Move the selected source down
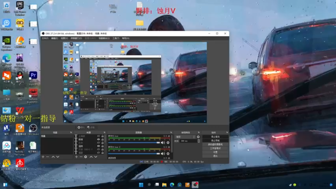The image size is (336, 189). click(x=96, y=157)
